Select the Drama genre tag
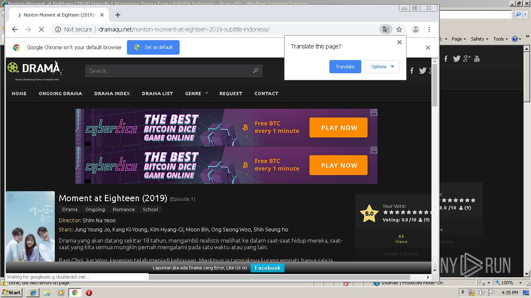The height and width of the screenshot is (298, 531). coord(70,209)
